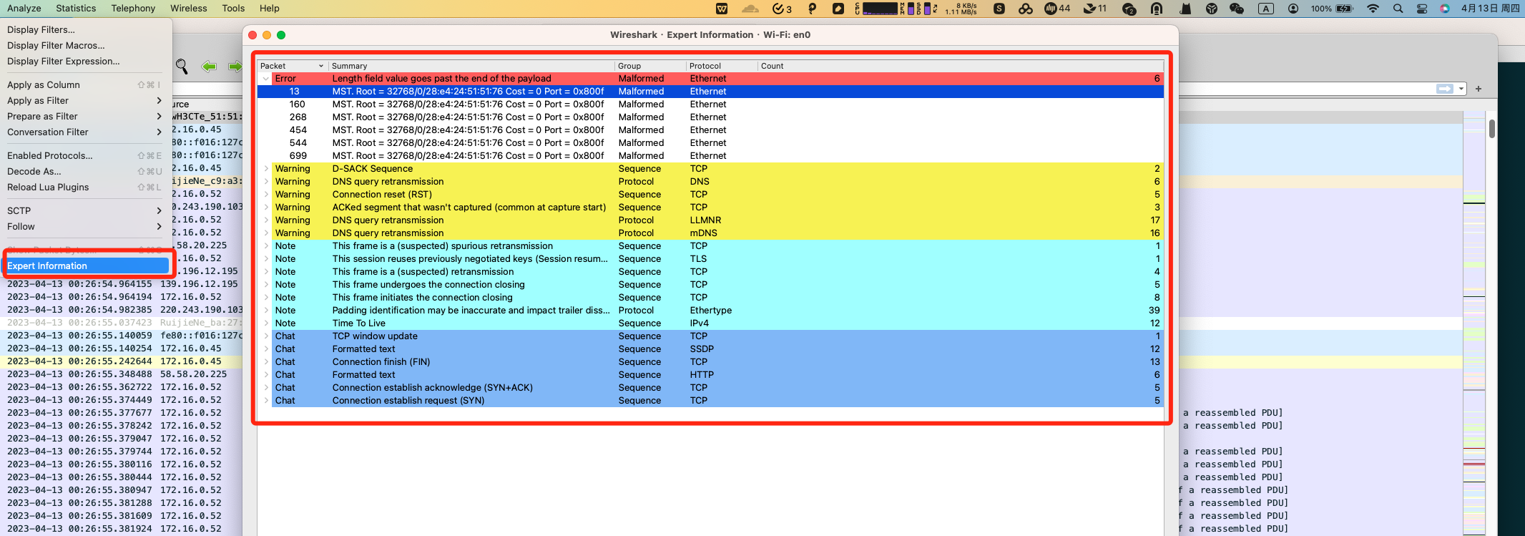The width and height of the screenshot is (1525, 536).
Task: Open the Wireless menu
Action: pyautogui.click(x=189, y=9)
